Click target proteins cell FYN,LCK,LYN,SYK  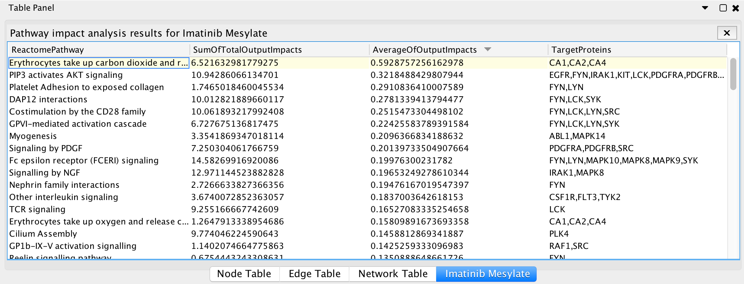coord(584,124)
